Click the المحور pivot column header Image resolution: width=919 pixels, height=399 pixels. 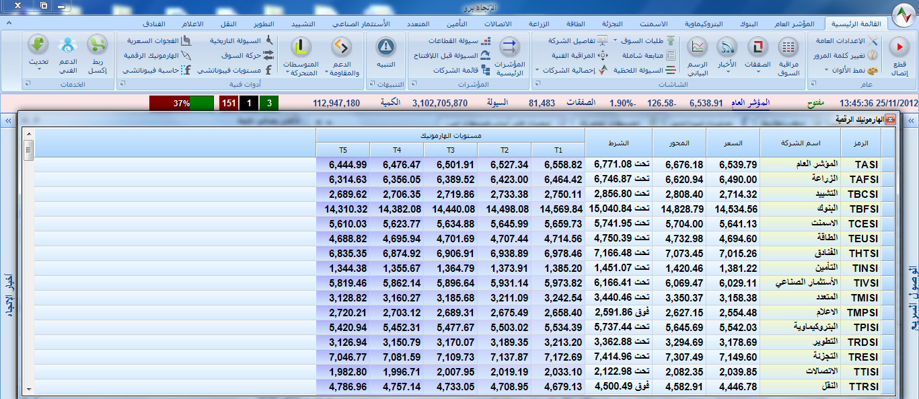point(679,143)
